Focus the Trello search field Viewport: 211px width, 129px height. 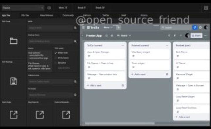coord(176,28)
